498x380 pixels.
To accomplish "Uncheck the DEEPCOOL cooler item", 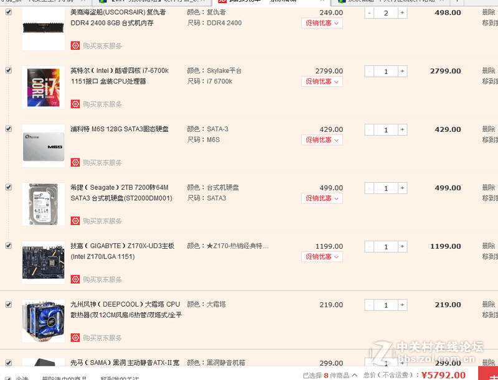I will click(x=9, y=304).
